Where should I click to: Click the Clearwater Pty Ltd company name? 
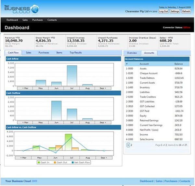click(x=137, y=11)
